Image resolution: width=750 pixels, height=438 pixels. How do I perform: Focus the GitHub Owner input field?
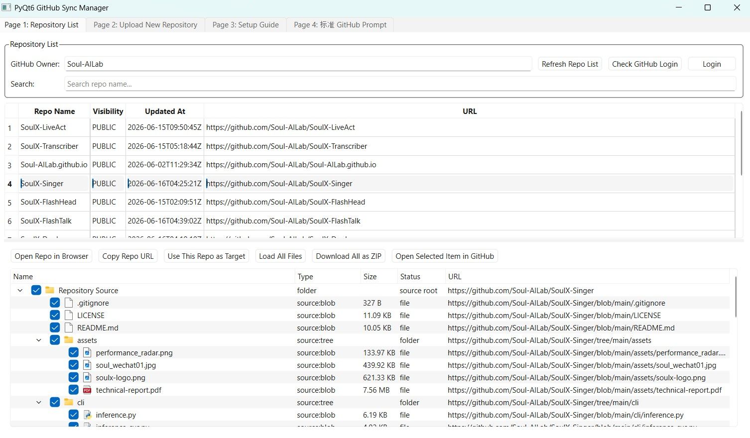click(x=298, y=64)
